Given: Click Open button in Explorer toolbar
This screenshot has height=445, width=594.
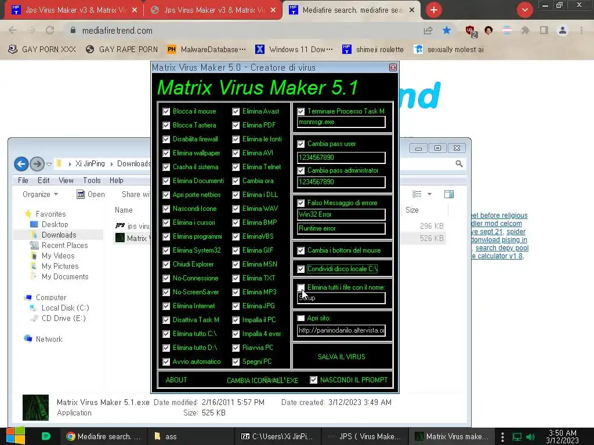Looking at the screenshot, I should point(91,194).
